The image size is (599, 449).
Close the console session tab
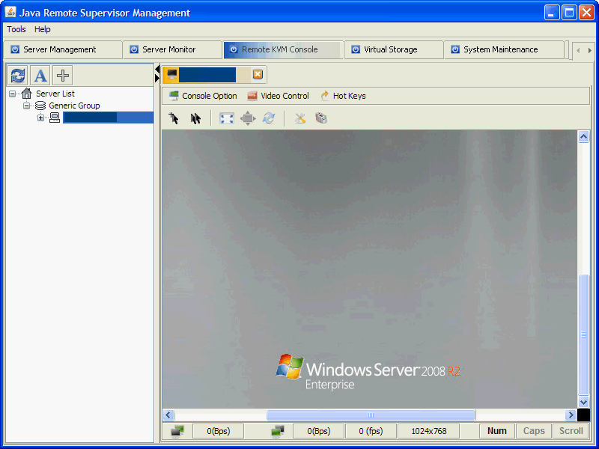[x=258, y=74]
